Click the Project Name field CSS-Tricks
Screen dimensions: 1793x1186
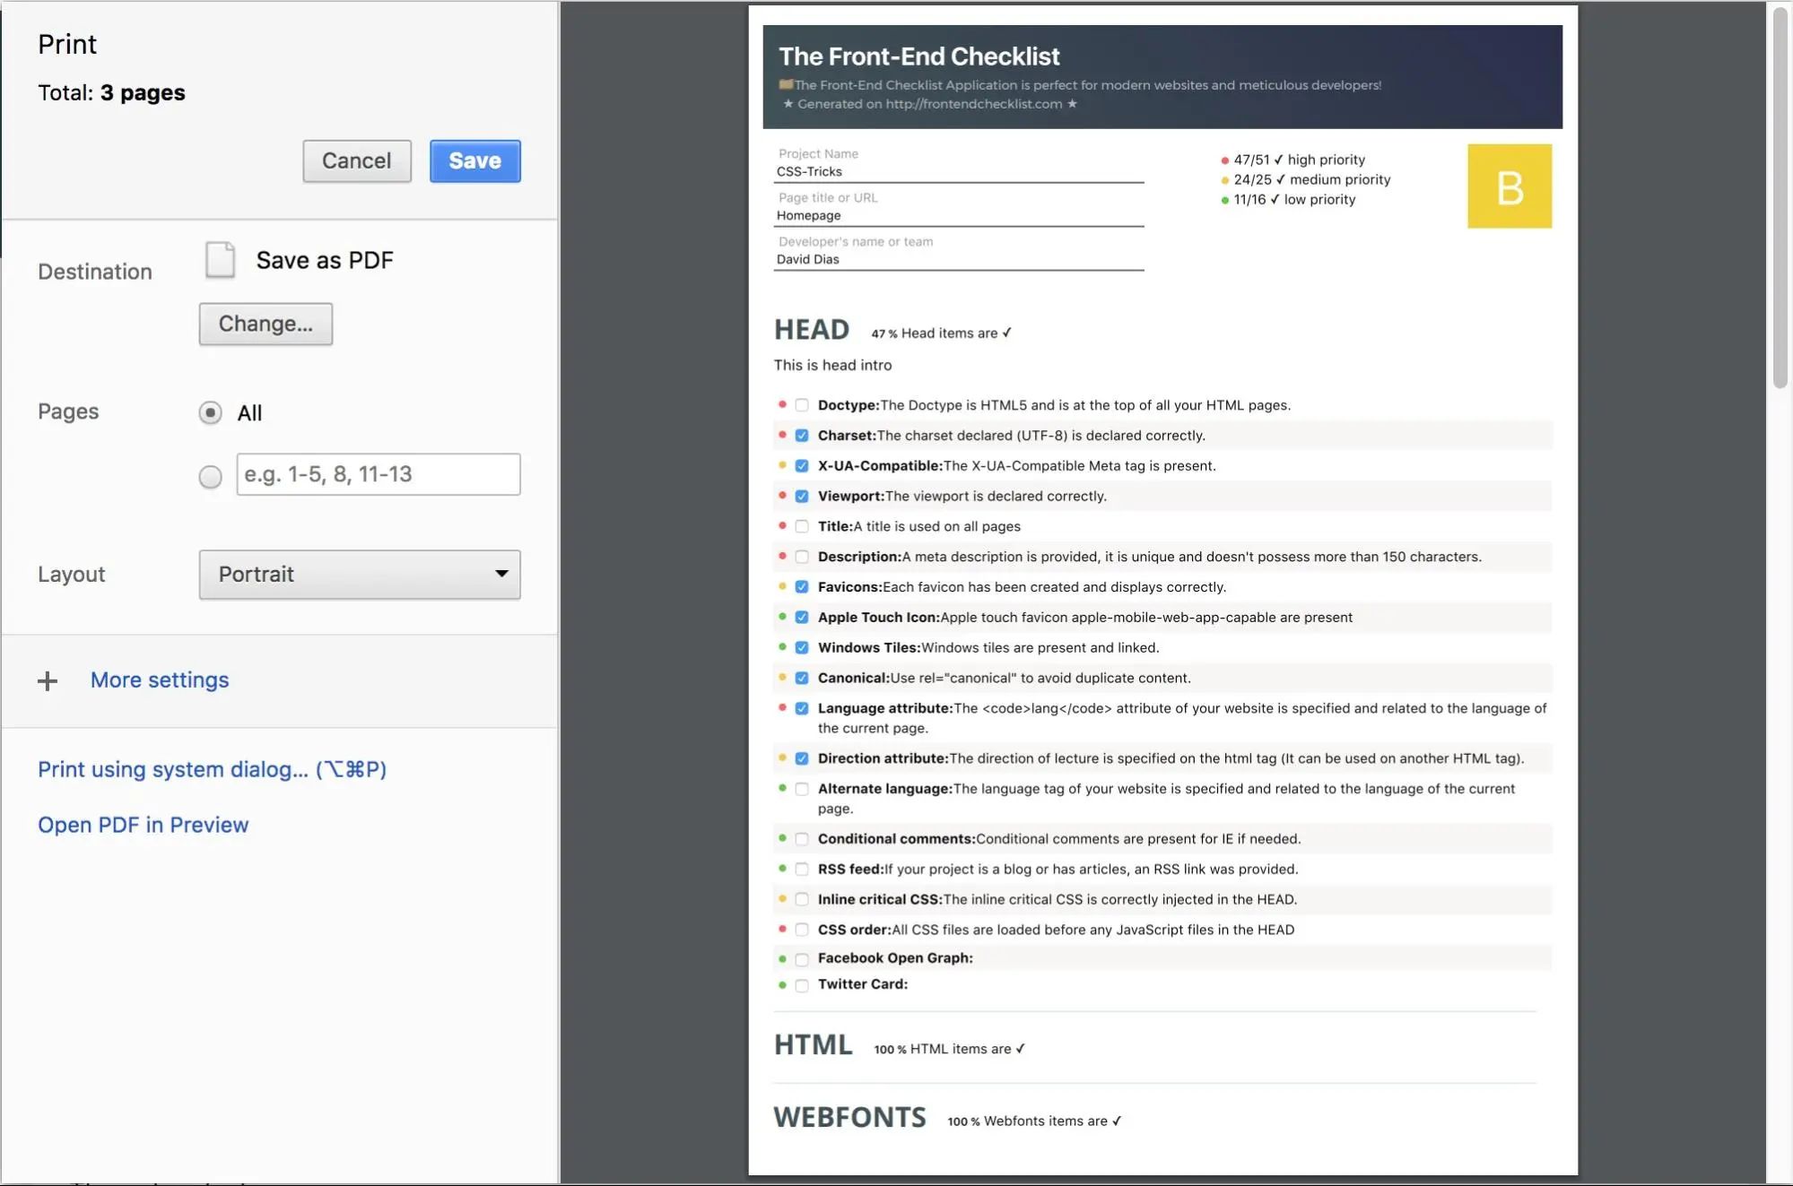pyautogui.click(x=959, y=172)
